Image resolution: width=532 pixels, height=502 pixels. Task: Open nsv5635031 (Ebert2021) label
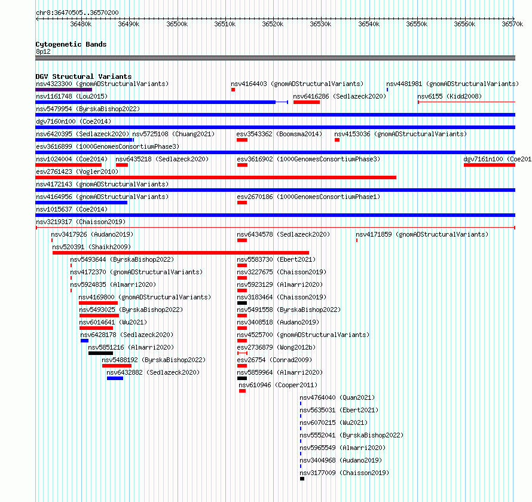tap(339, 410)
